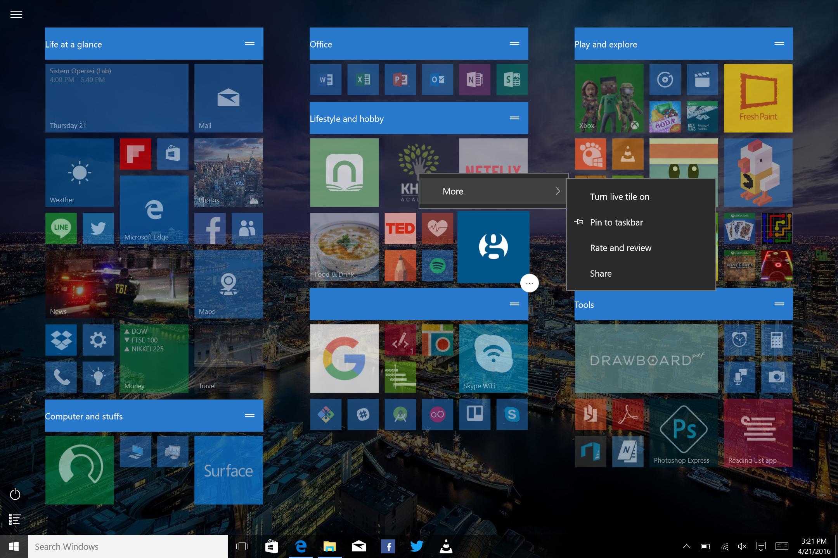Image resolution: width=838 pixels, height=558 pixels.
Task: Open the Store icon on taskbar
Action: tap(271, 546)
